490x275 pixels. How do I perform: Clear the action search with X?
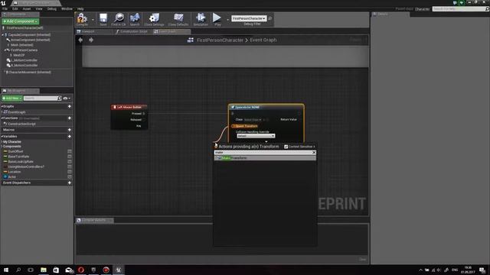click(x=314, y=153)
